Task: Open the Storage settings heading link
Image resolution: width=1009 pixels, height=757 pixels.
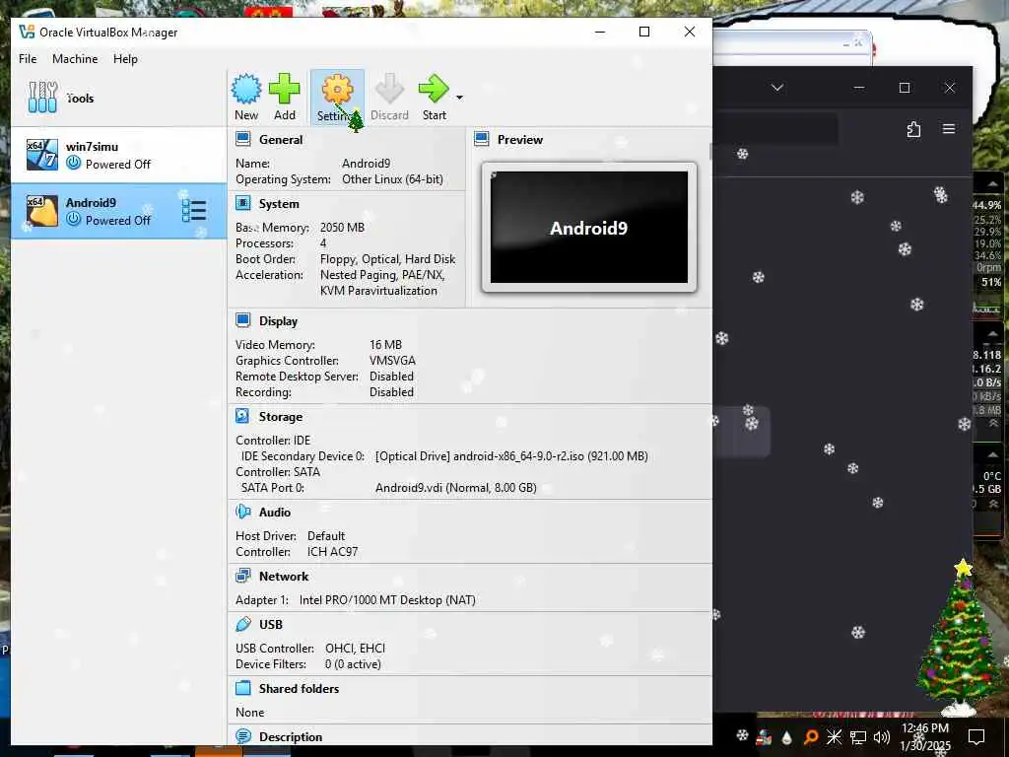Action: tap(281, 417)
